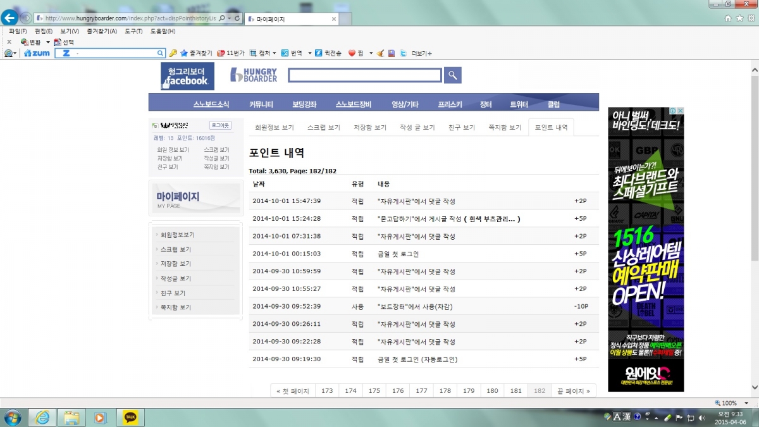This screenshot has width=759, height=427.
Task: Click the 2014-10-01 00:15:03 date cell
Action: pos(287,254)
